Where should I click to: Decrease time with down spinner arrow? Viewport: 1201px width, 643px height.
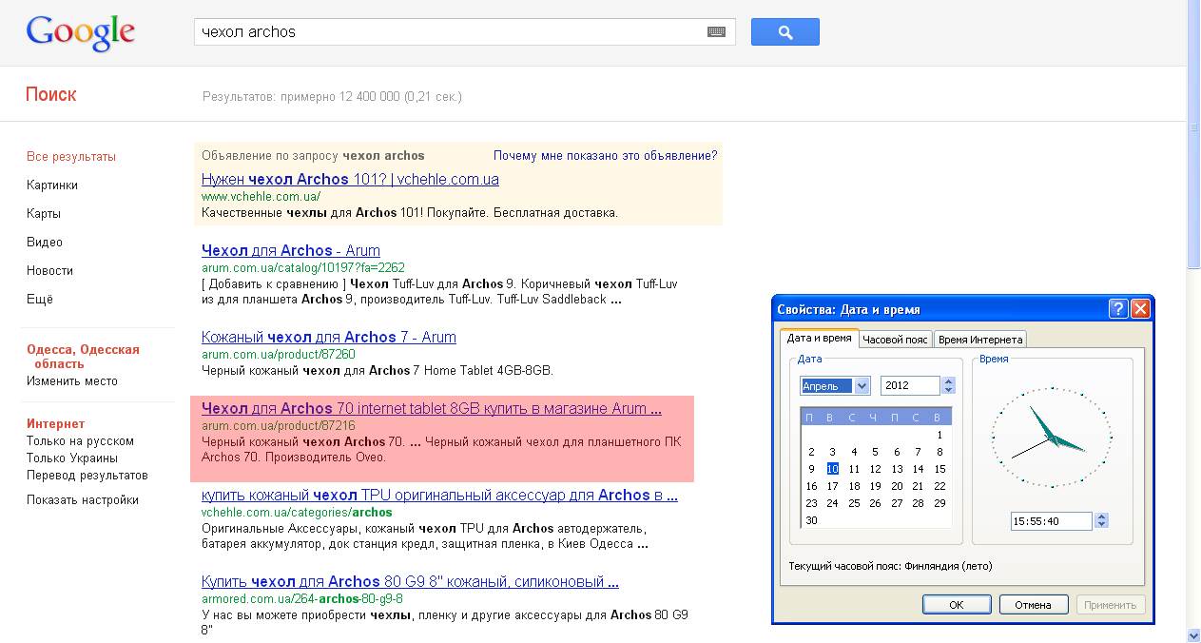point(1102,525)
